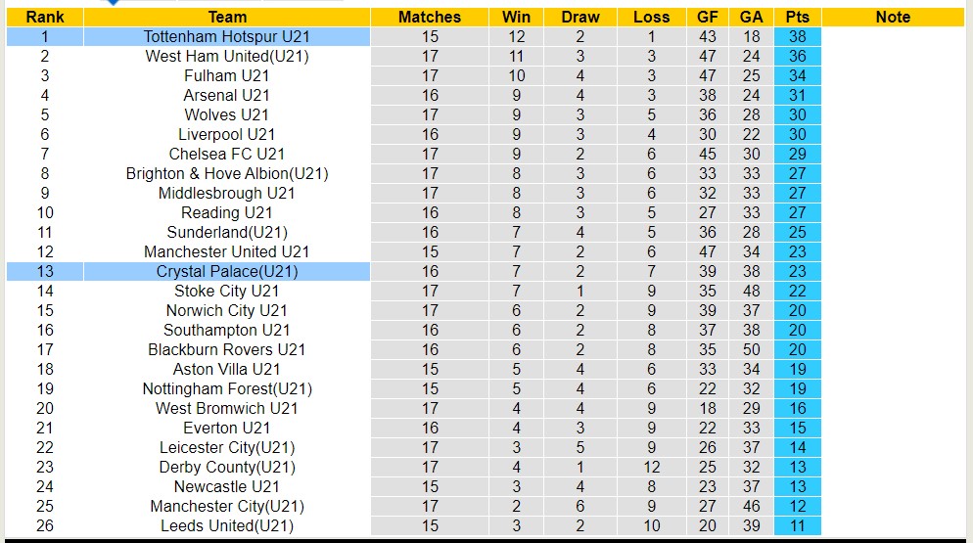973x543 pixels.
Task: Open the Arsenal U21 team entry
Action: pyautogui.click(x=227, y=95)
